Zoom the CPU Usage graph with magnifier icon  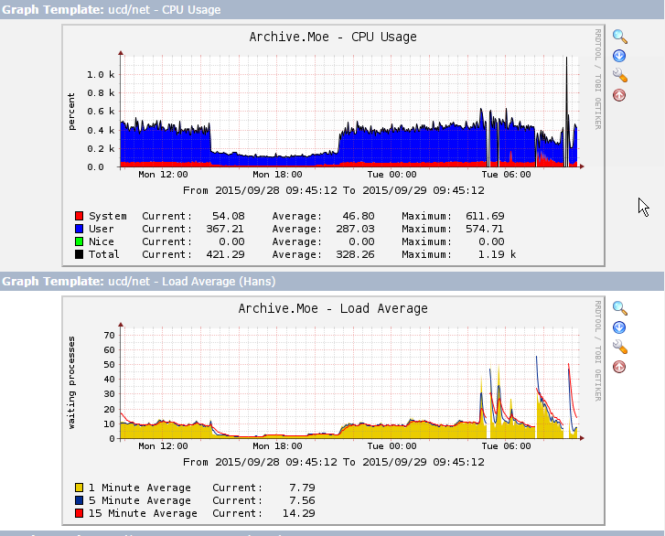point(619,37)
